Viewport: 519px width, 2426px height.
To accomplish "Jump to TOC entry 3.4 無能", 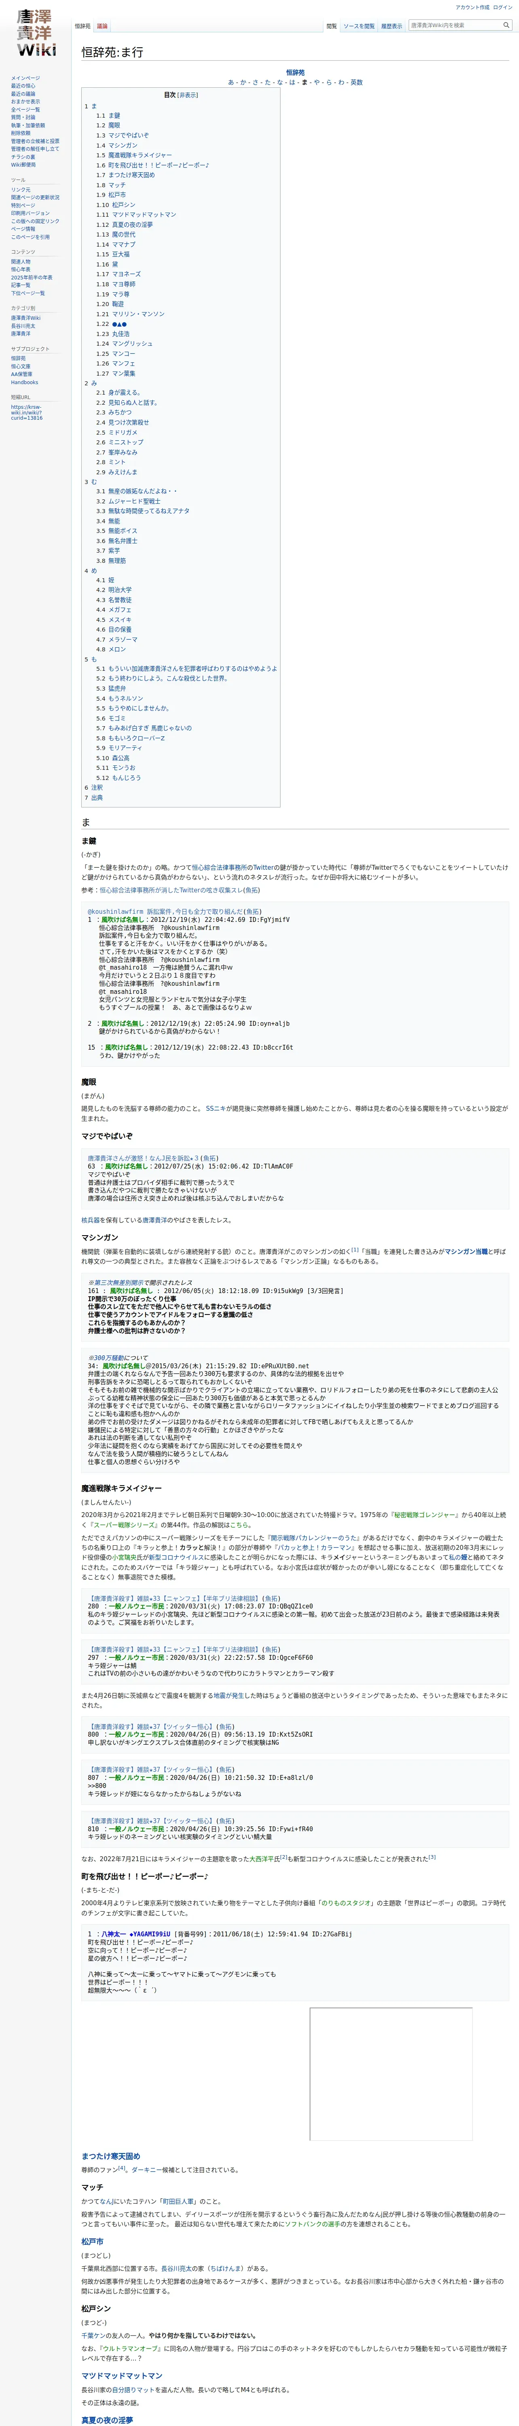I will point(108,521).
